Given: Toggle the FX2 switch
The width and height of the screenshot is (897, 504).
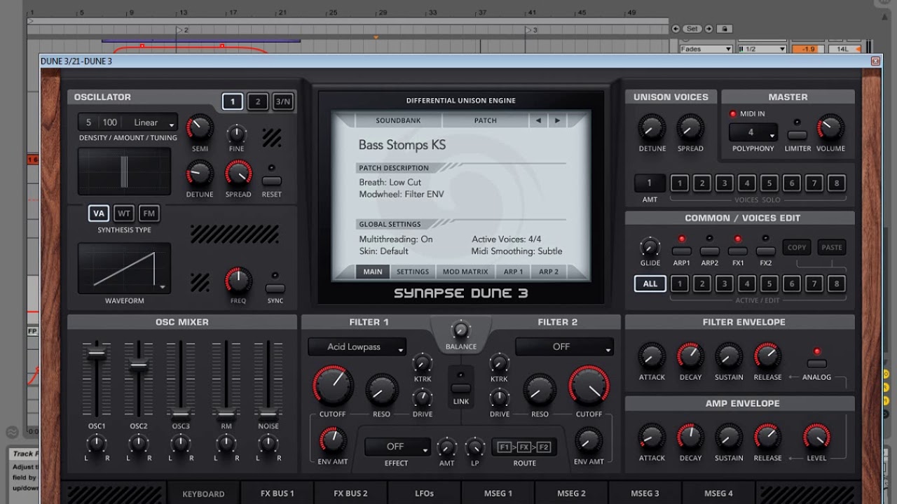Looking at the screenshot, I should [766, 251].
